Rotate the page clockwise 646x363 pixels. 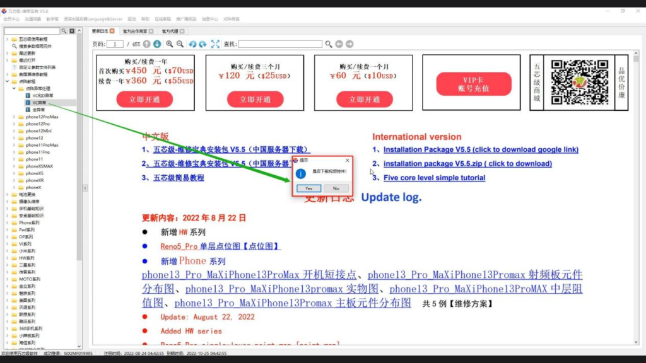[203, 44]
